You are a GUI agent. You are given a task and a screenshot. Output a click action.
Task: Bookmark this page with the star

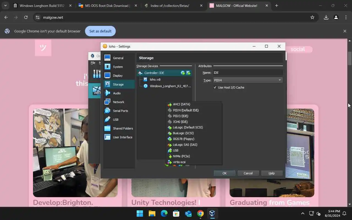312,17
